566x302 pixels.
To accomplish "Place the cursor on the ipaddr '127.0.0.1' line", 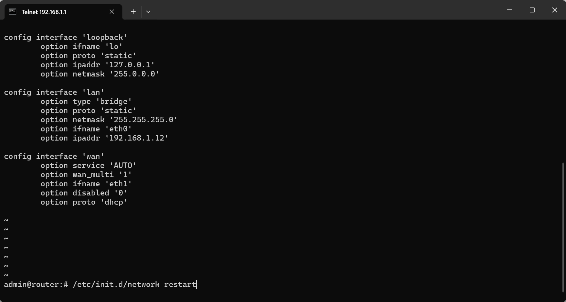I will coord(97,65).
